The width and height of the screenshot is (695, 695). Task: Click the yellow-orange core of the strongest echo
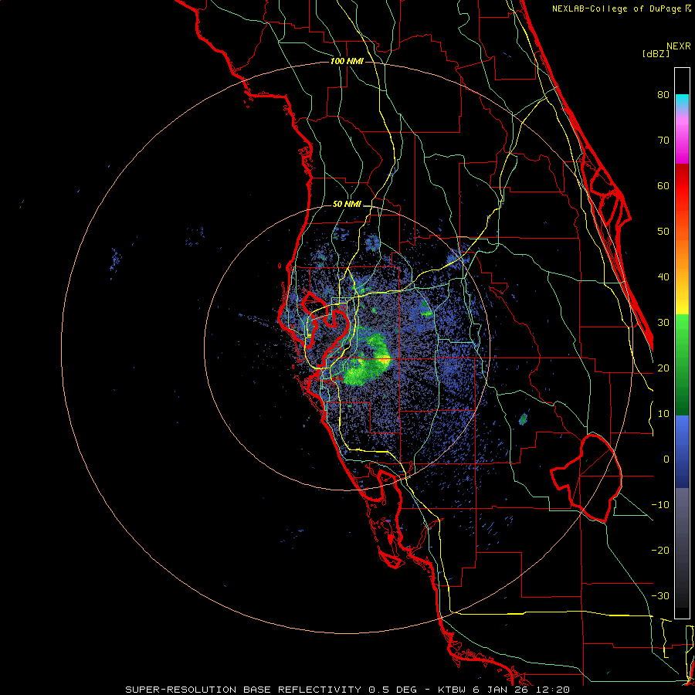click(x=384, y=360)
